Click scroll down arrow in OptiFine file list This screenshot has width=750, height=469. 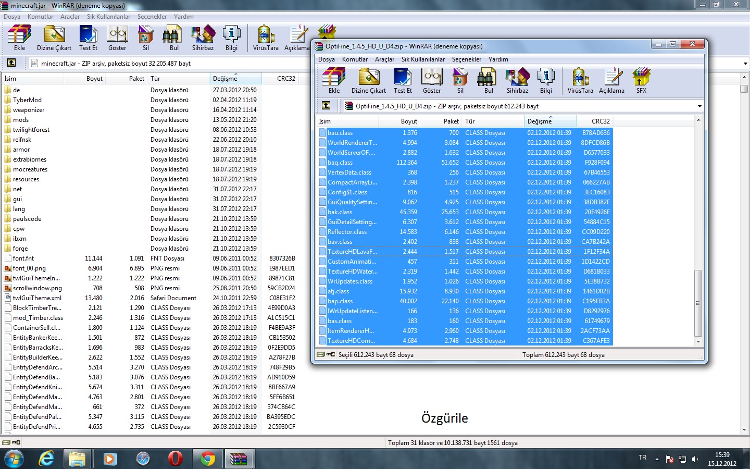coord(698,342)
